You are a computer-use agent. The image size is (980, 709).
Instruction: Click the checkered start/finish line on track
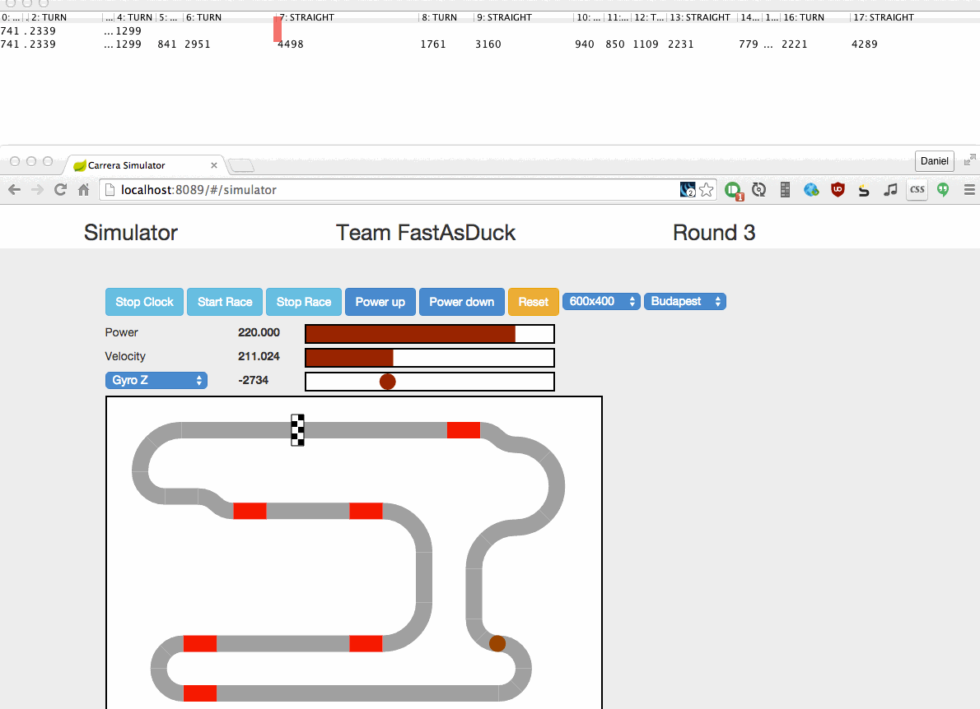coord(297,430)
